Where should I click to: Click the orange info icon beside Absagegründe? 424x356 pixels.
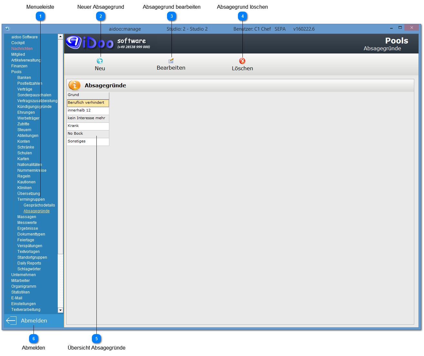pos(74,85)
